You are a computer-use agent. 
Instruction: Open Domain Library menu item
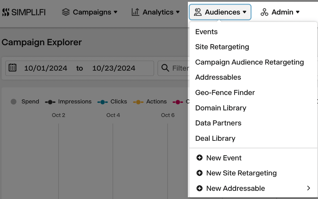[221, 108]
